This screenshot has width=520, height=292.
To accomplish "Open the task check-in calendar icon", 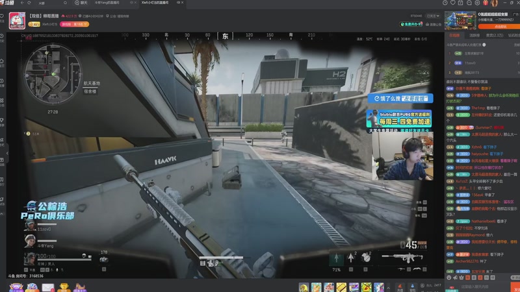I will pyautogui.click(x=461, y=3).
